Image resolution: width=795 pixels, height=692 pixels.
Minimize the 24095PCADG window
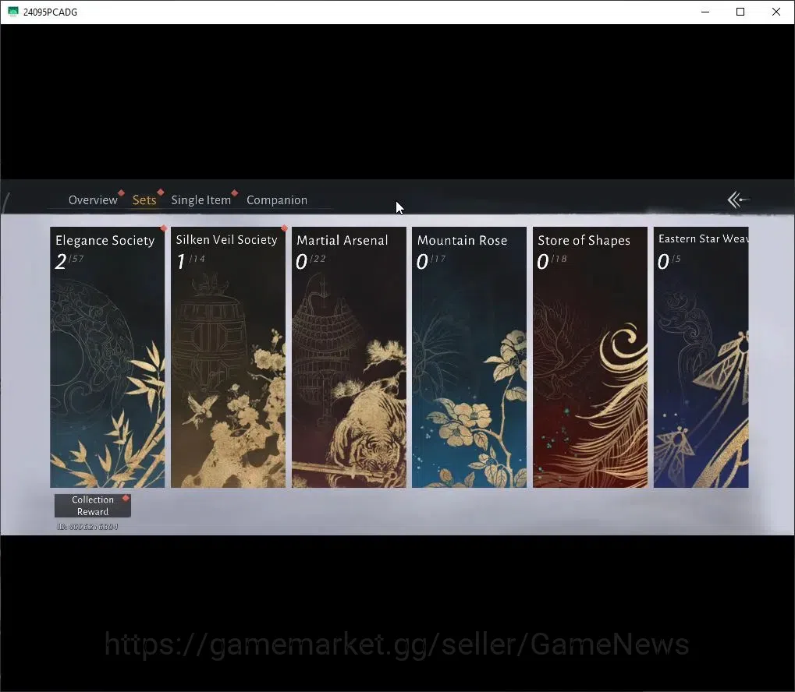click(704, 12)
